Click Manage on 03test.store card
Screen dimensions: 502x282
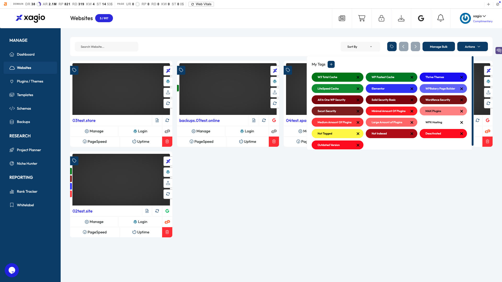94,131
